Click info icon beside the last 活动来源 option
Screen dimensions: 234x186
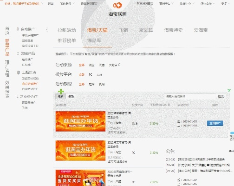[x=119, y=65]
